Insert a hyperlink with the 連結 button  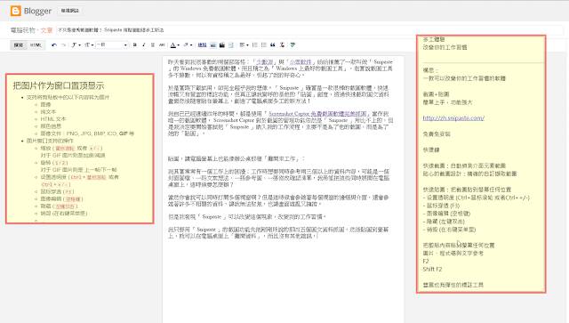202,45
